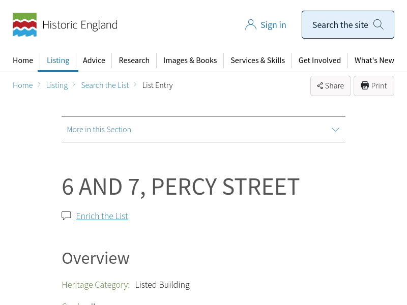Visit the What's New page

coord(374,60)
